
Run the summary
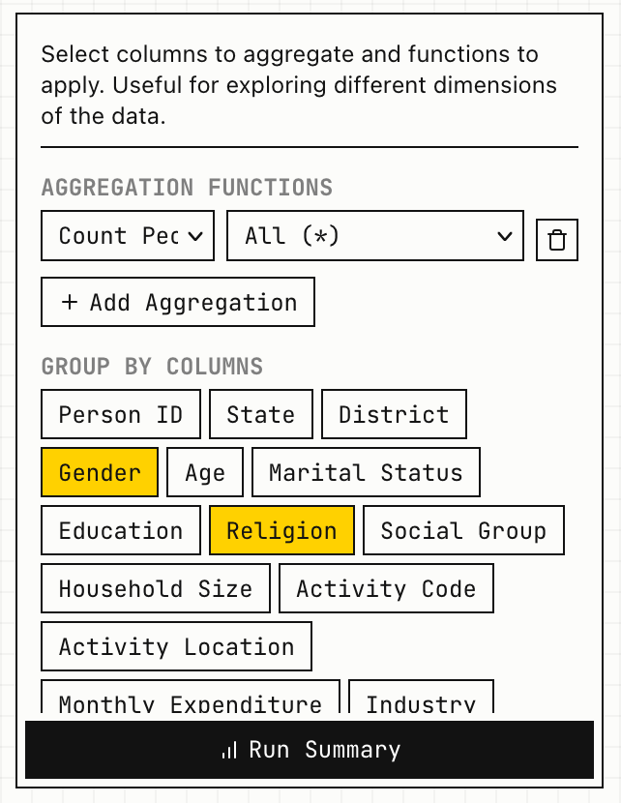(x=310, y=750)
